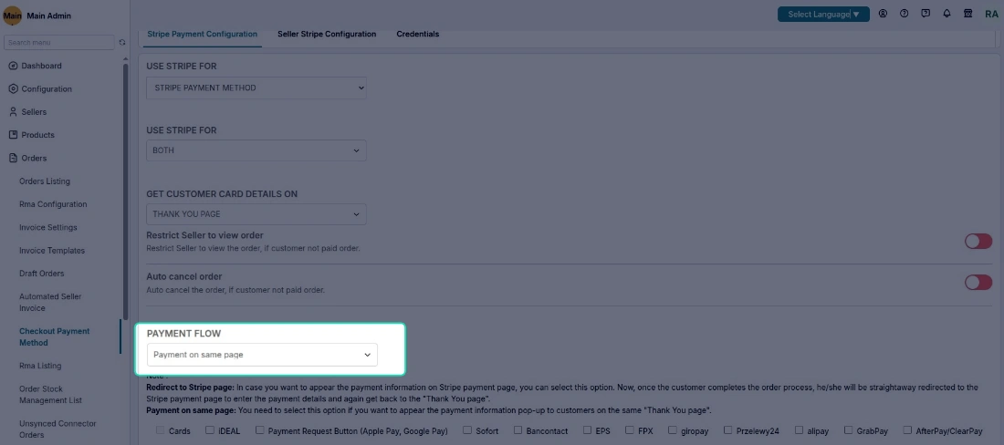Image resolution: width=1004 pixels, height=445 pixels.
Task: Open the user profile icon in header
Action: tap(883, 14)
